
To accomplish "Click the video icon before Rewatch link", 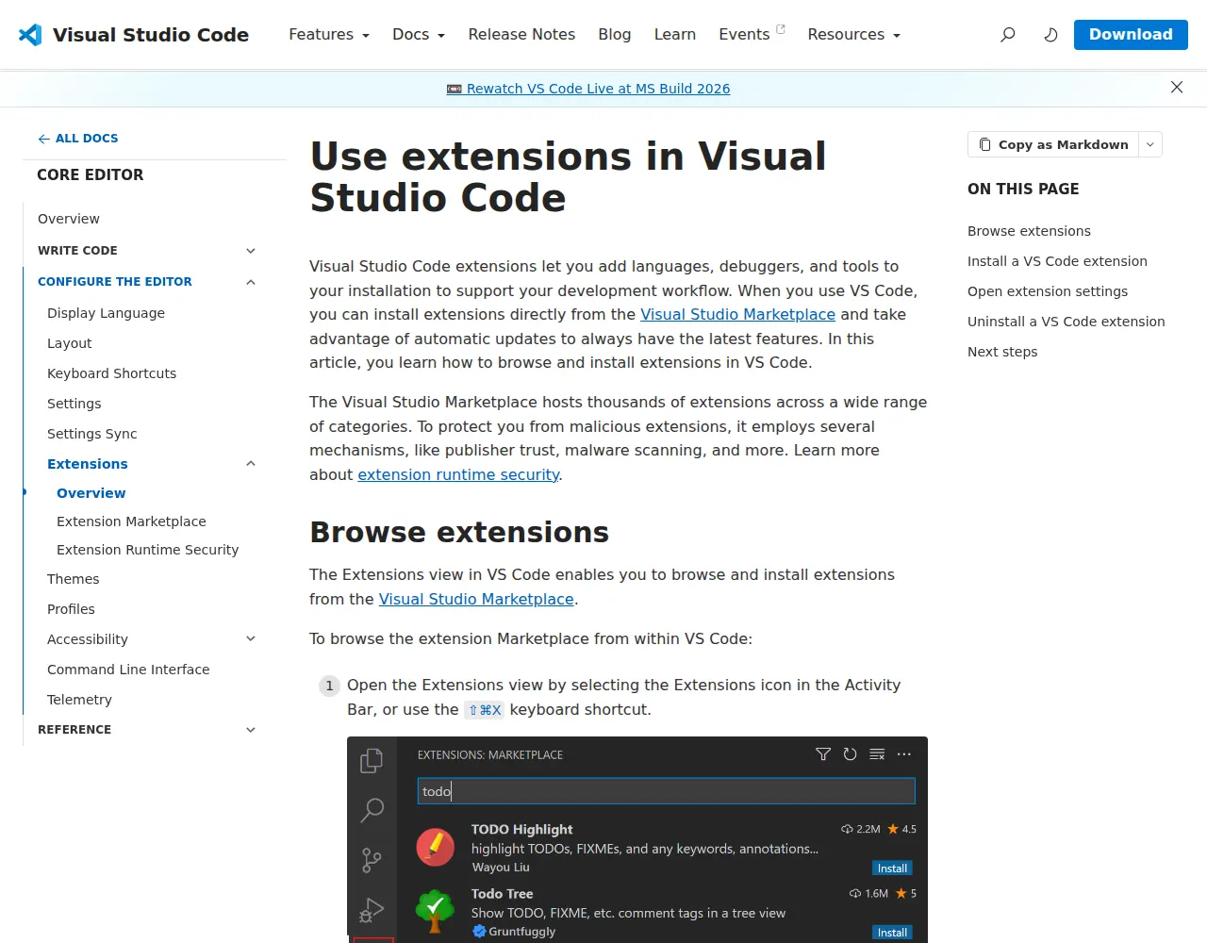I will [x=455, y=89].
